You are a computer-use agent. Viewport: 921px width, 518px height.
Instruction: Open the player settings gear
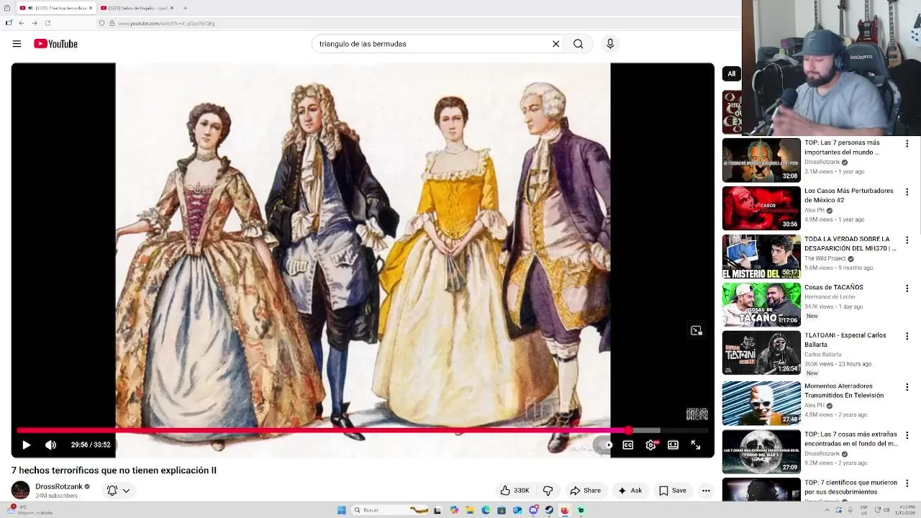[650, 445]
